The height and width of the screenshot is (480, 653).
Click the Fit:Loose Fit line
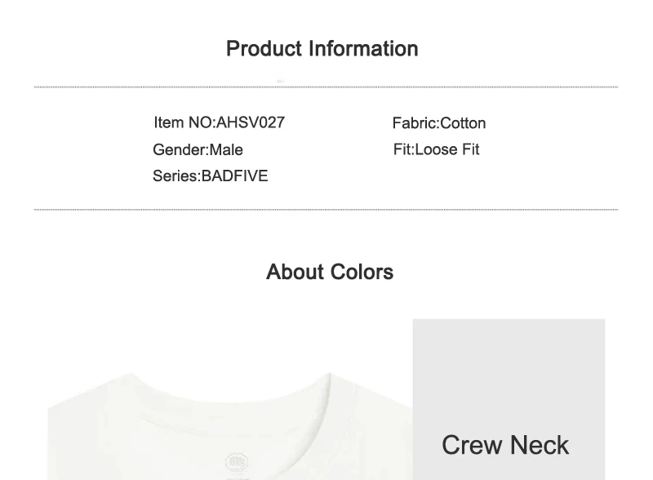click(x=436, y=149)
